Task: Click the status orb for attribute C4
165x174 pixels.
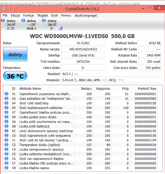Action: pos(6,149)
